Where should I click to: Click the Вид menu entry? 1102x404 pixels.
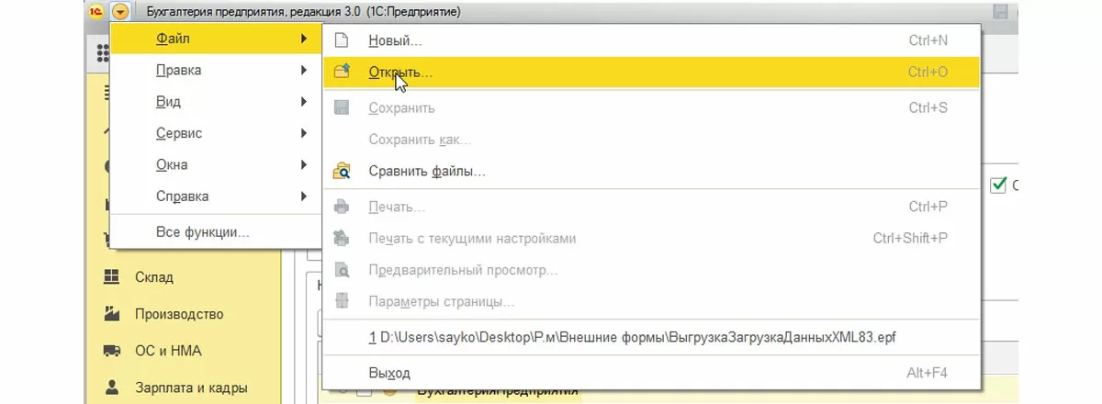pos(168,102)
